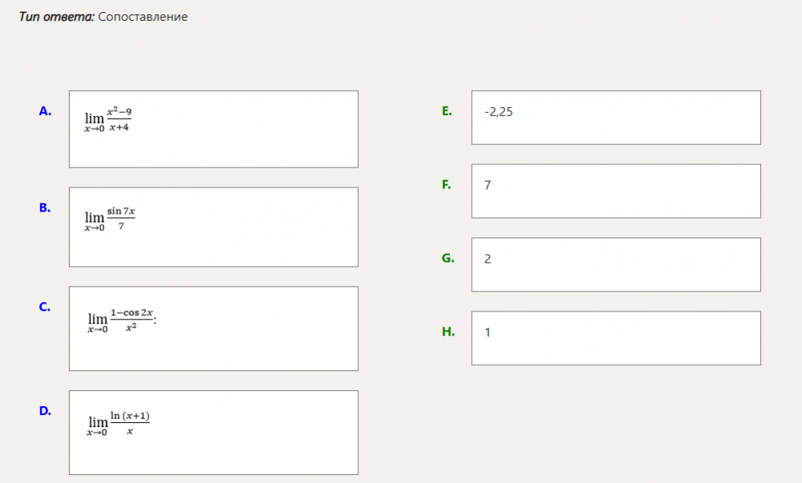Click the blue letter D label
This screenshot has height=483, width=802.
pos(45,411)
